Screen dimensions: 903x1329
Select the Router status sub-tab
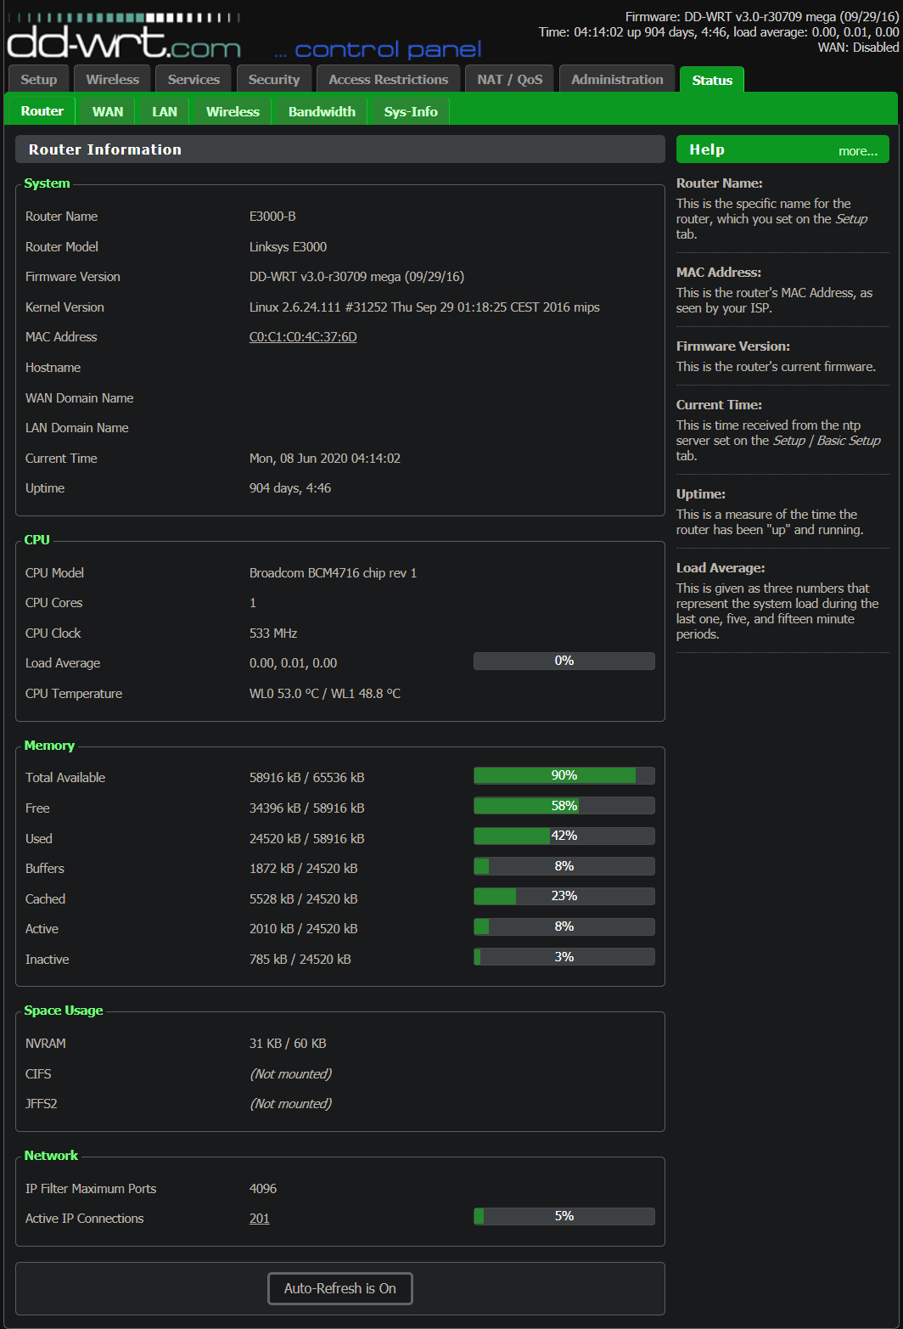point(42,110)
